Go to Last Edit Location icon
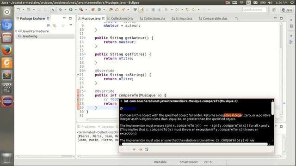The image size is (296, 166). tap(187, 10)
